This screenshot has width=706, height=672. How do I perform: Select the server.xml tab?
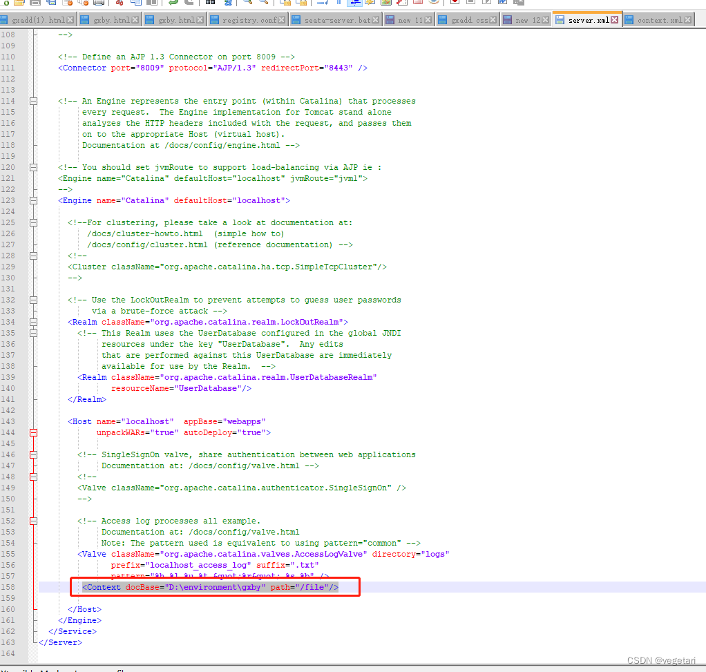coord(587,20)
